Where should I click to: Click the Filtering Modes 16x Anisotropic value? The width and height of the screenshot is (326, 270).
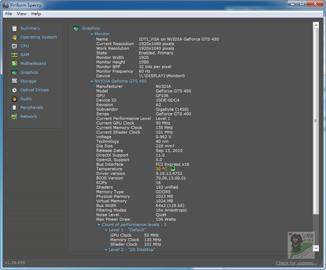[171, 210]
